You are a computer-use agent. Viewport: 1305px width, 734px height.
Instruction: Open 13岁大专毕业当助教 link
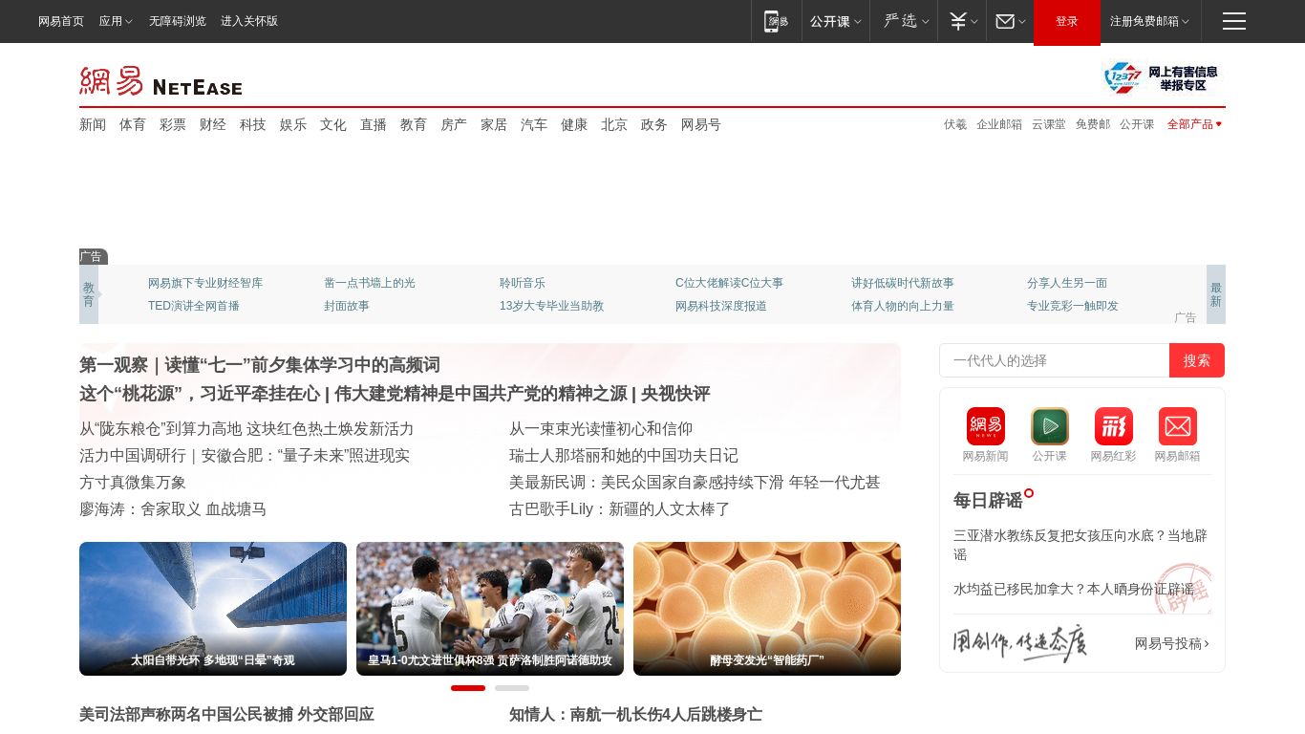(551, 306)
